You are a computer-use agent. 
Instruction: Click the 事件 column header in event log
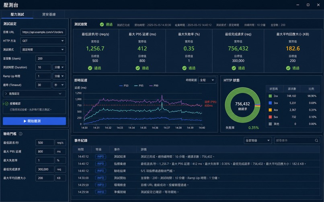coord(117,149)
